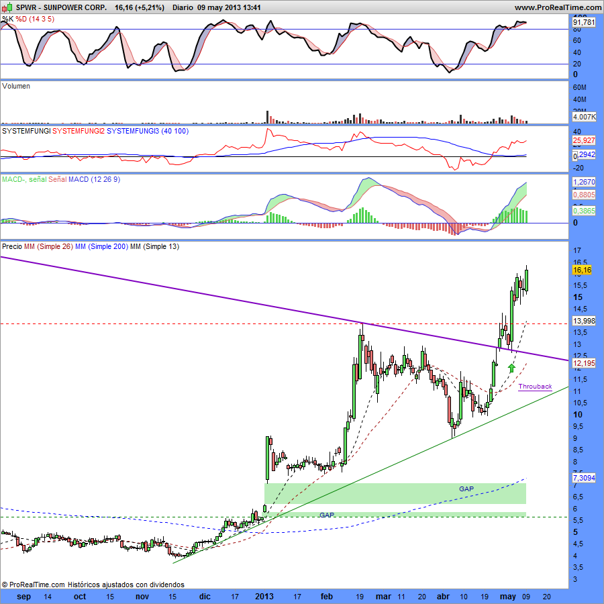
Task: Click the GAP label on the narrow green band
Action: pos(327,515)
